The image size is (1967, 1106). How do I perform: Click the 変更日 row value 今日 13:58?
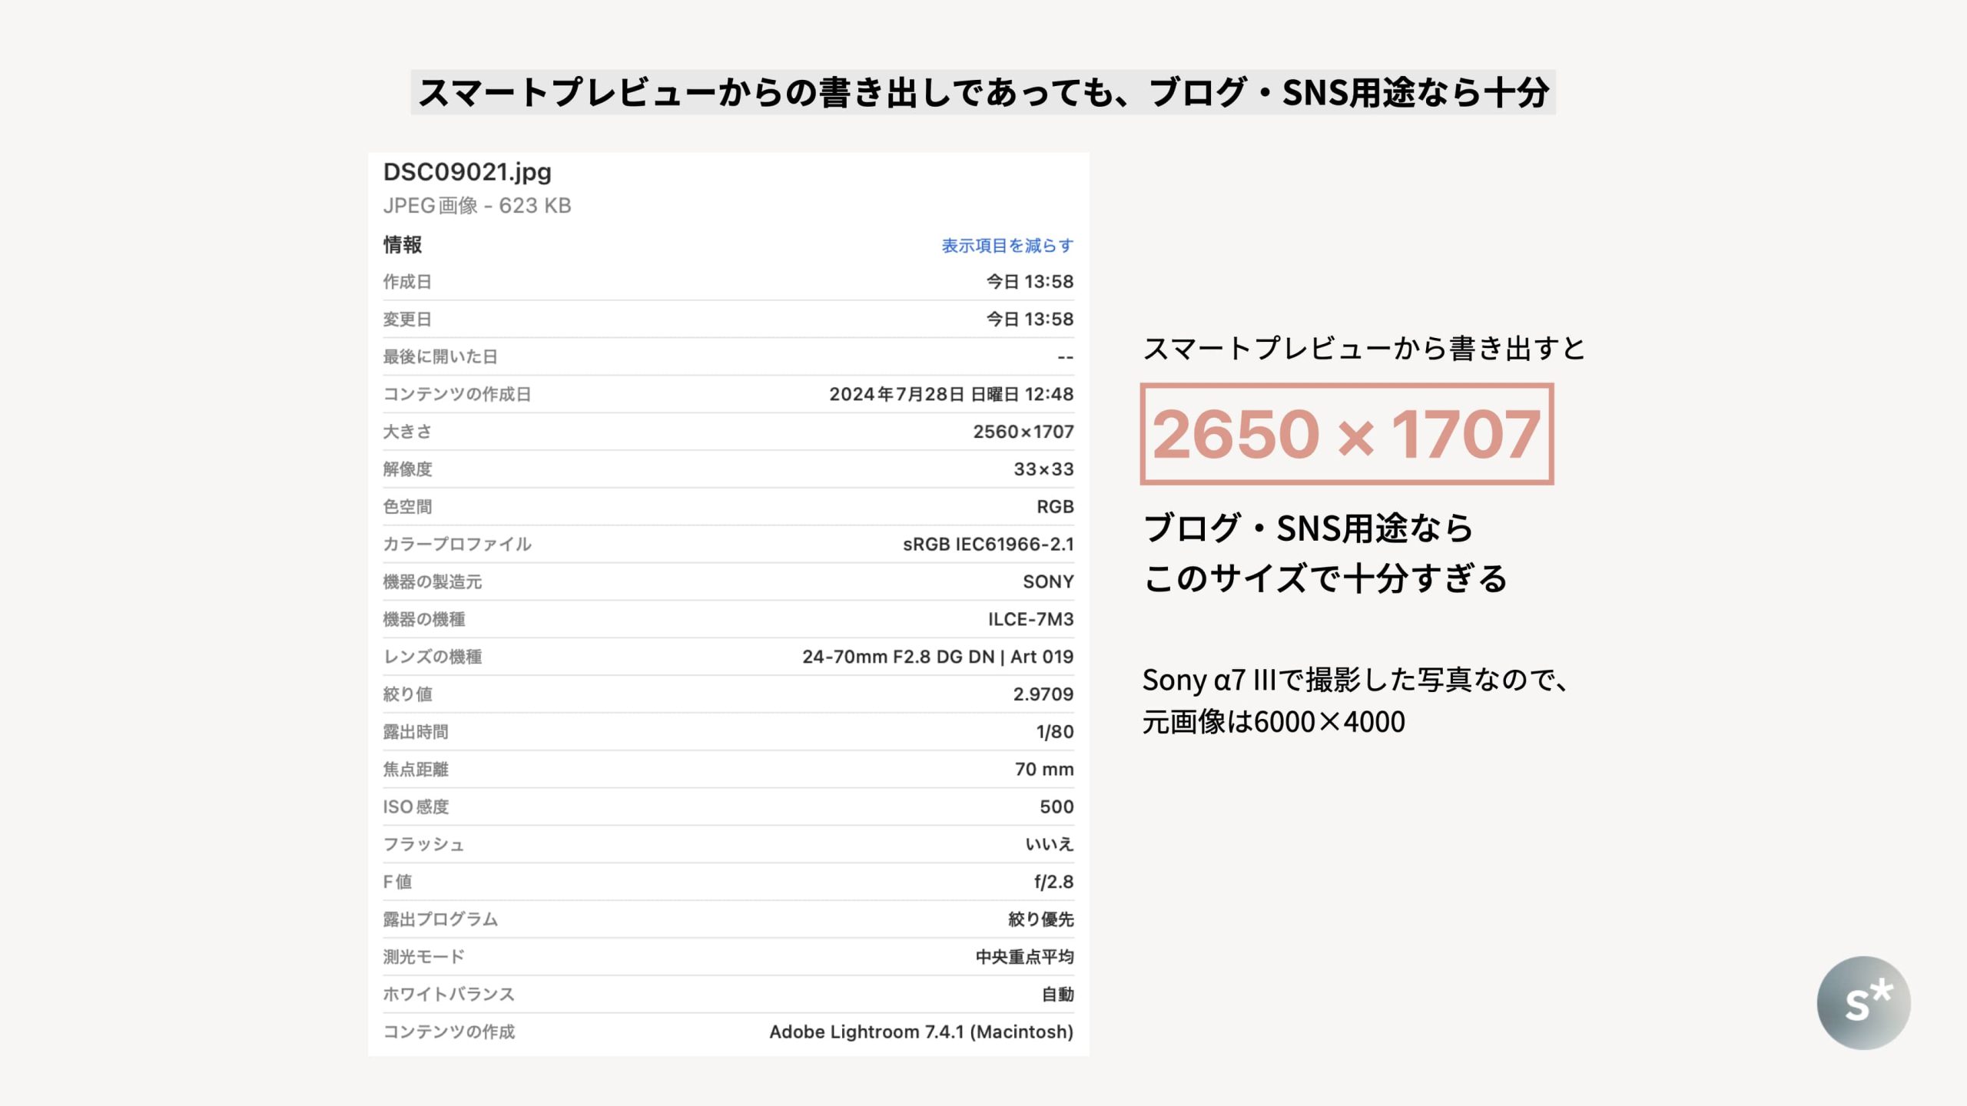(x=1030, y=319)
